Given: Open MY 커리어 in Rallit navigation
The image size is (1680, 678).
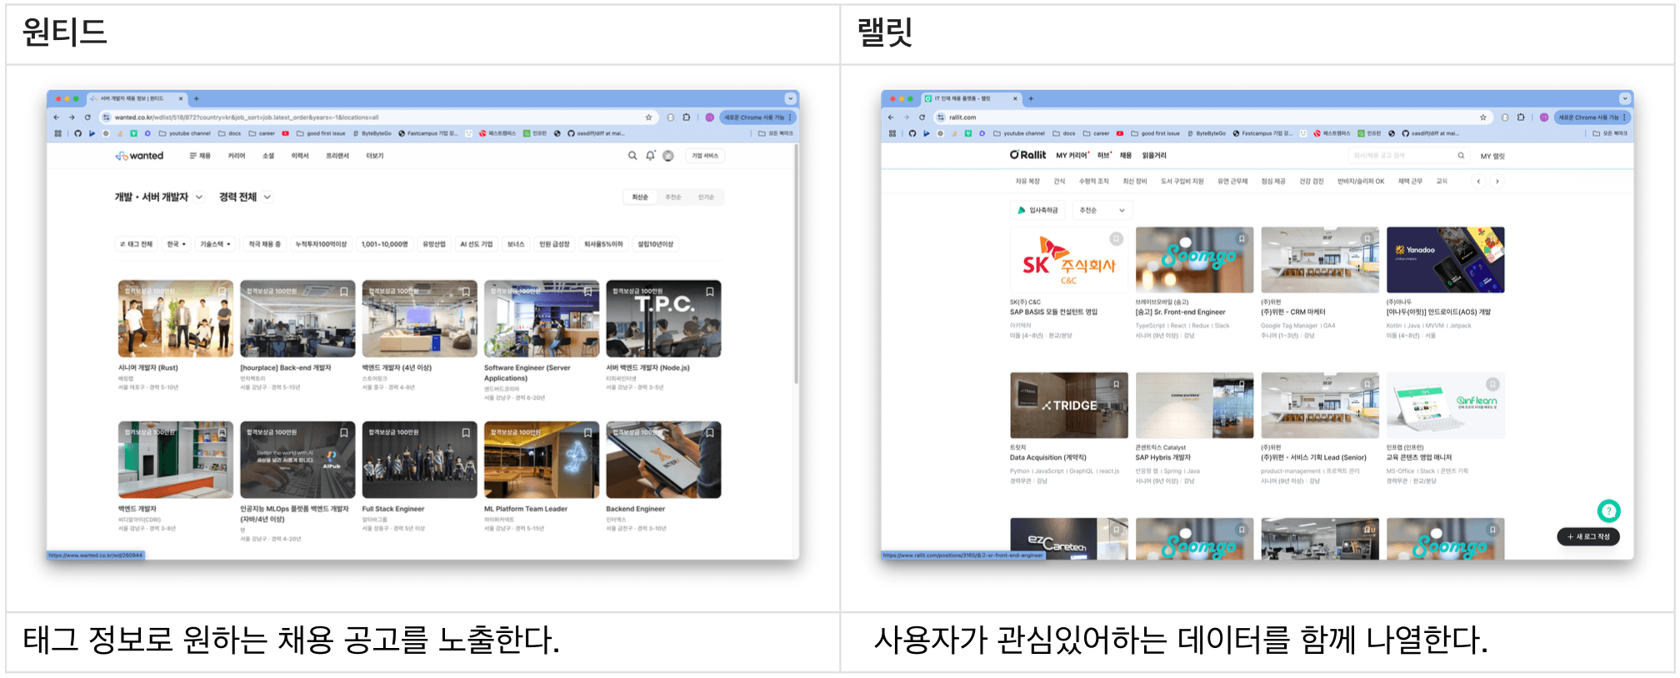Looking at the screenshot, I should pyautogui.click(x=1072, y=156).
